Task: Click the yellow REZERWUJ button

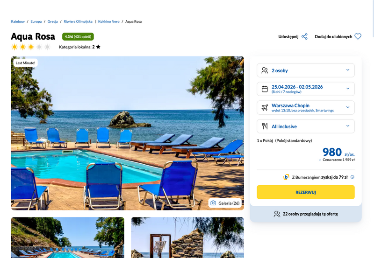Action: click(306, 192)
